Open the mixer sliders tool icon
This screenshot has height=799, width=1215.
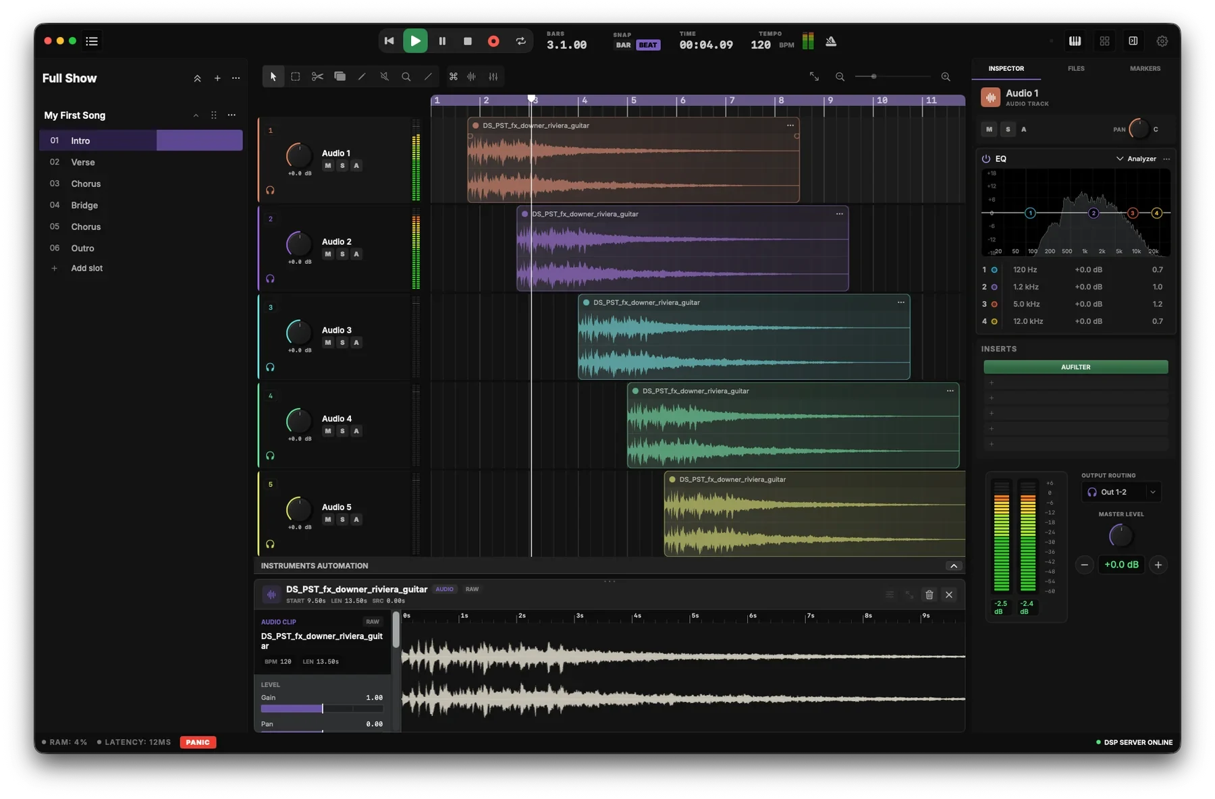(x=493, y=77)
